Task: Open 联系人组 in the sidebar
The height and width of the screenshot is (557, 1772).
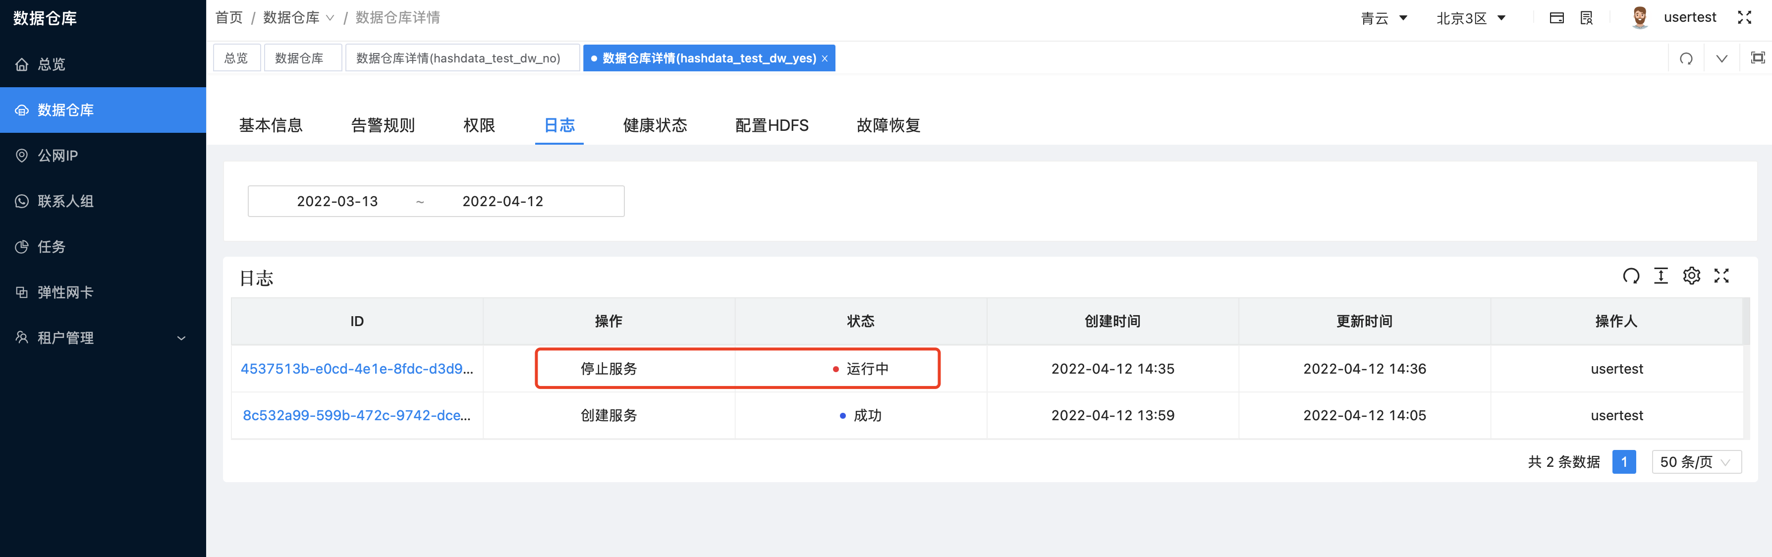Action: pyautogui.click(x=65, y=201)
